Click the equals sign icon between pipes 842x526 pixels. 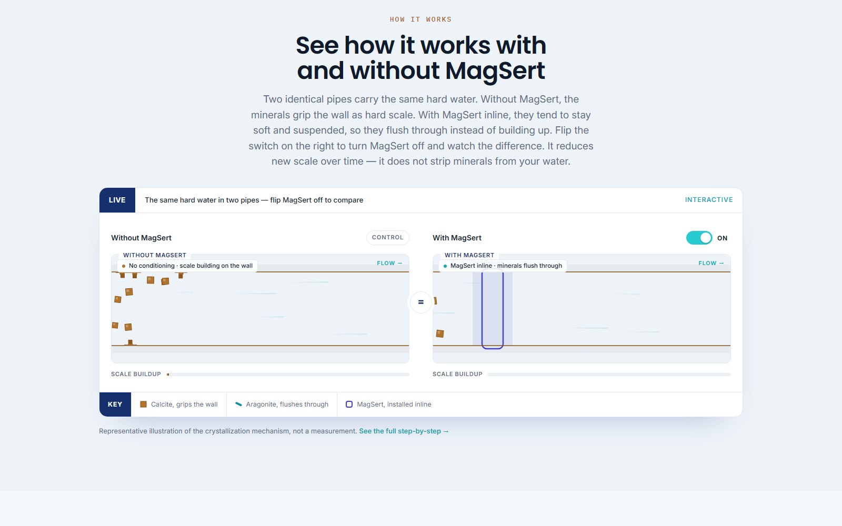pyautogui.click(x=420, y=302)
